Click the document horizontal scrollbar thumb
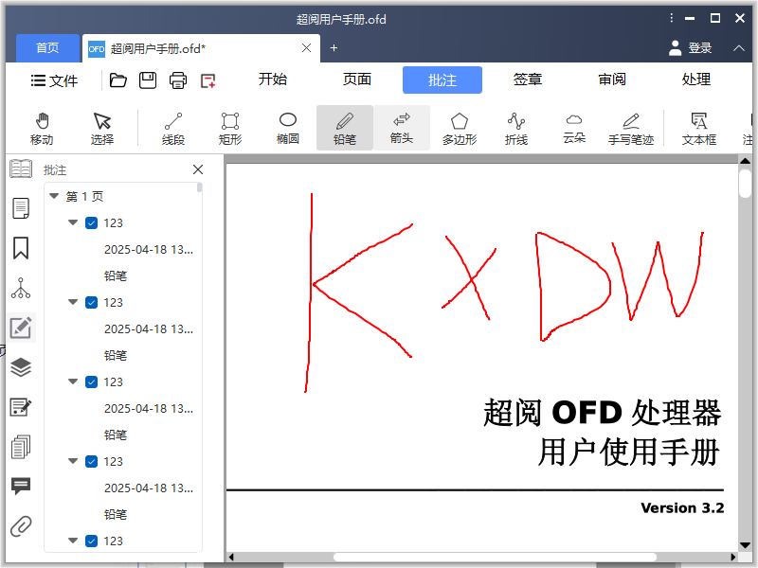 (495, 557)
